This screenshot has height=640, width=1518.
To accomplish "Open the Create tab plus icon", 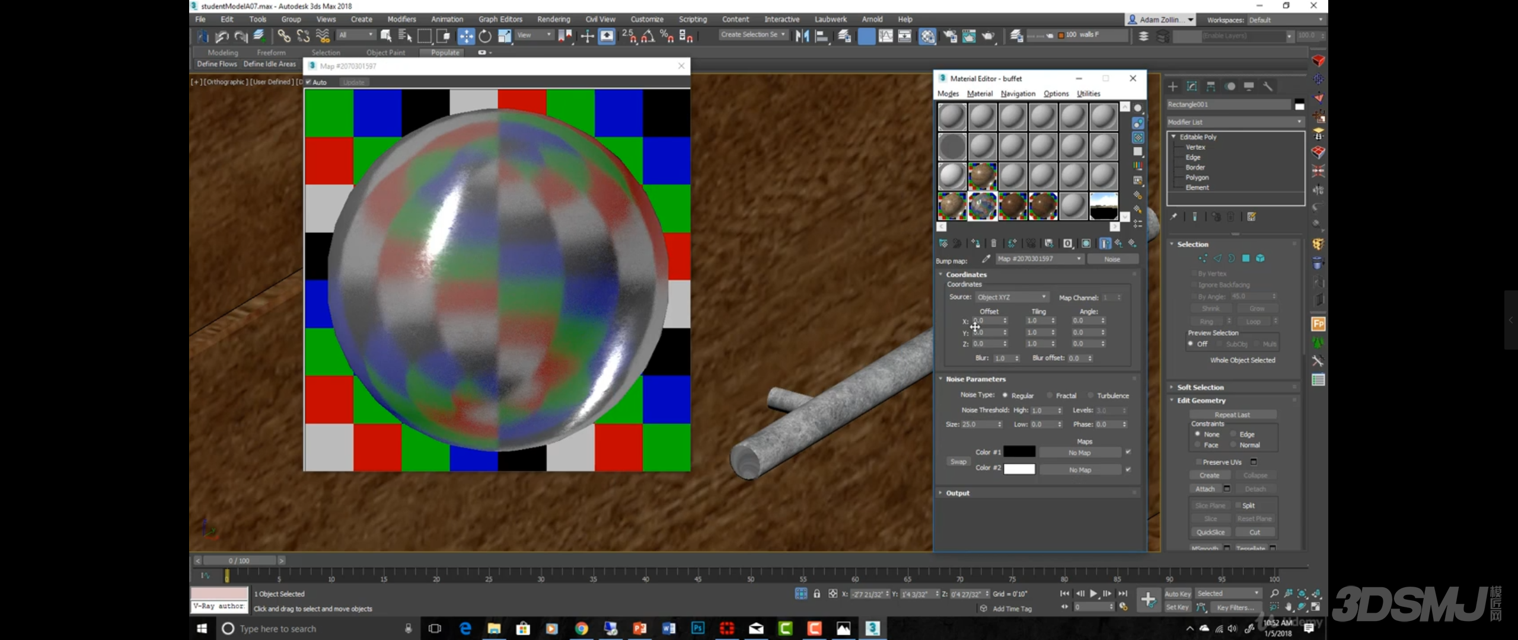I will (x=1172, y=87).
